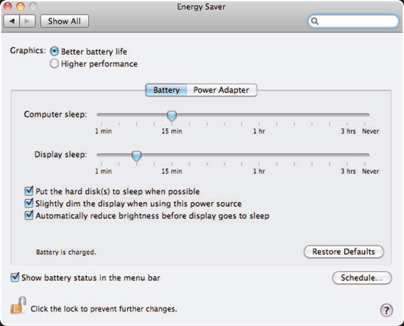Image resolution: width=404 pixels, height=326 pixels.
Task: Click the forward arrow navigation button
Action: (27, 21)
